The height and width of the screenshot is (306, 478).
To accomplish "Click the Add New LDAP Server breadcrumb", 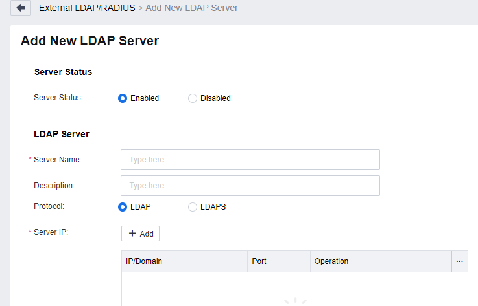I will pyautogui.click(x=191, y=8).
